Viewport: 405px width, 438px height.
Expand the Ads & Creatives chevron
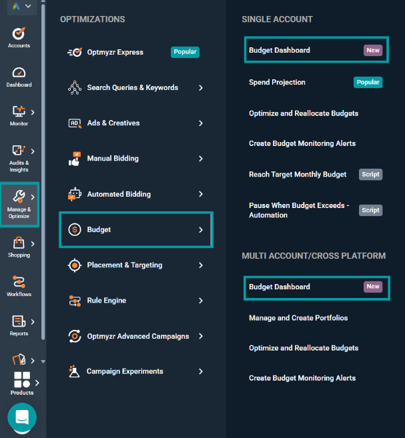200,123
